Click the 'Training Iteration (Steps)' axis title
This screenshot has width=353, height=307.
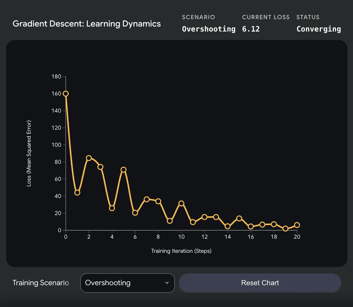181,251
